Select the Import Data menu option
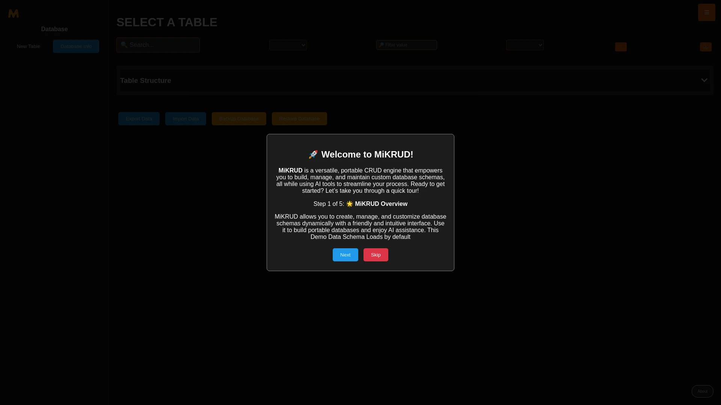The width and height of the screenshot is (721, 405). pos(185,118)
